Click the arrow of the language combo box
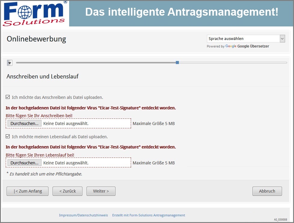 point(282,38)
